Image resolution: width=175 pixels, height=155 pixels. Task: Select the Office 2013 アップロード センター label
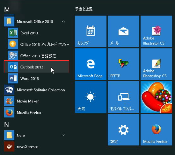45,44
